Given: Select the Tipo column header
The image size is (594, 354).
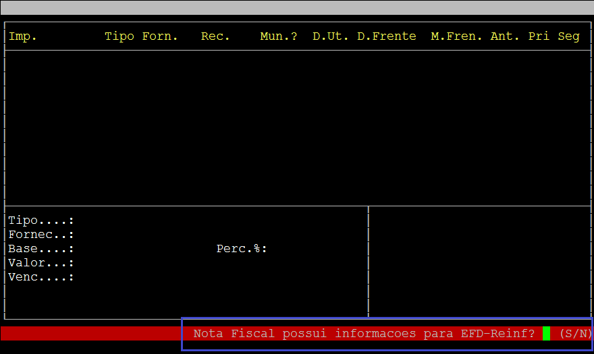Looking at the screenshot, I should tap(119, 36).
